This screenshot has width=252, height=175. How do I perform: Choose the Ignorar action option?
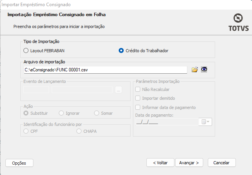point(61,113)
